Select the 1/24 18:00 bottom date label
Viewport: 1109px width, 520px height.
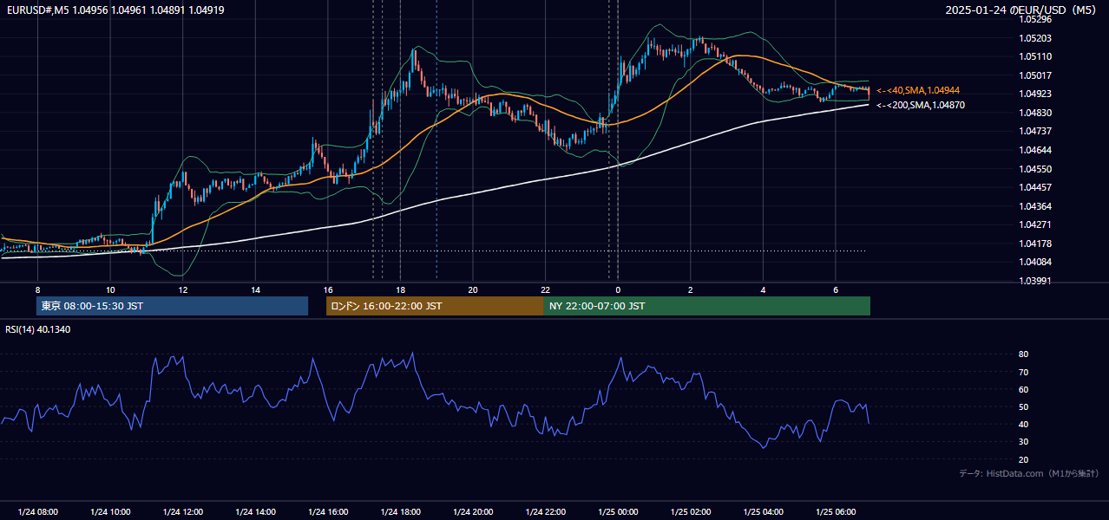(400, 512)
